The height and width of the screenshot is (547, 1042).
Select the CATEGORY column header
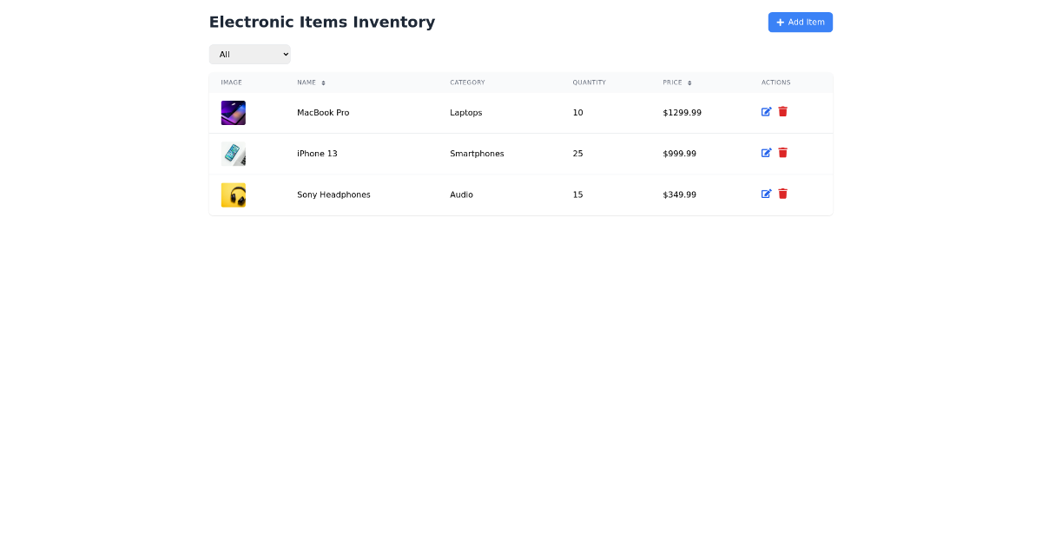467,82
